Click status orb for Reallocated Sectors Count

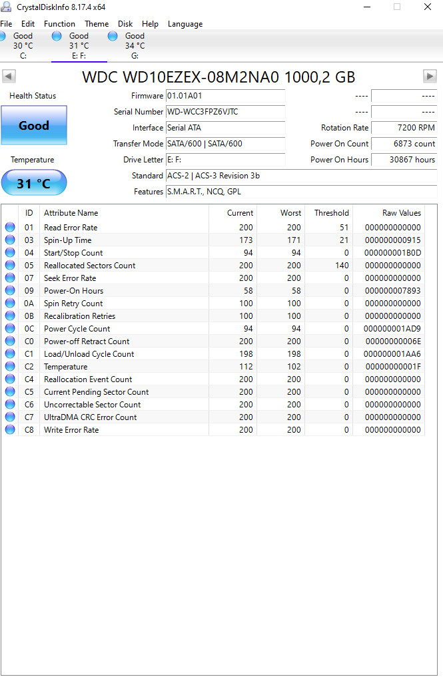(x=10, y=265)
